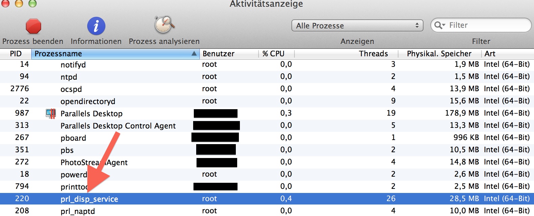This screenshot has height=216, width=534.
Task: Click the 15,6 MB memory value
Action: point(464,101)
